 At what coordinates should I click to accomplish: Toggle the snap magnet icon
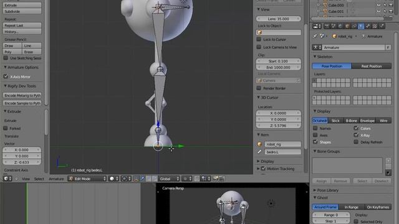coord(197,179)
